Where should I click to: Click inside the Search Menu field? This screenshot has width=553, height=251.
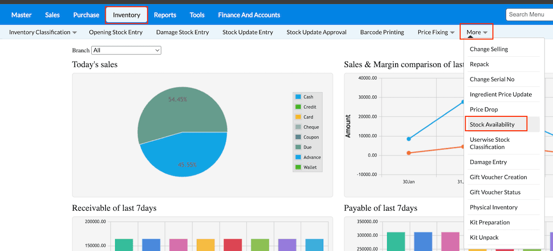click(529, 14)
